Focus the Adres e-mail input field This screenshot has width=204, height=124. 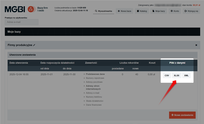pyautogui.click(x=21, y=22)
